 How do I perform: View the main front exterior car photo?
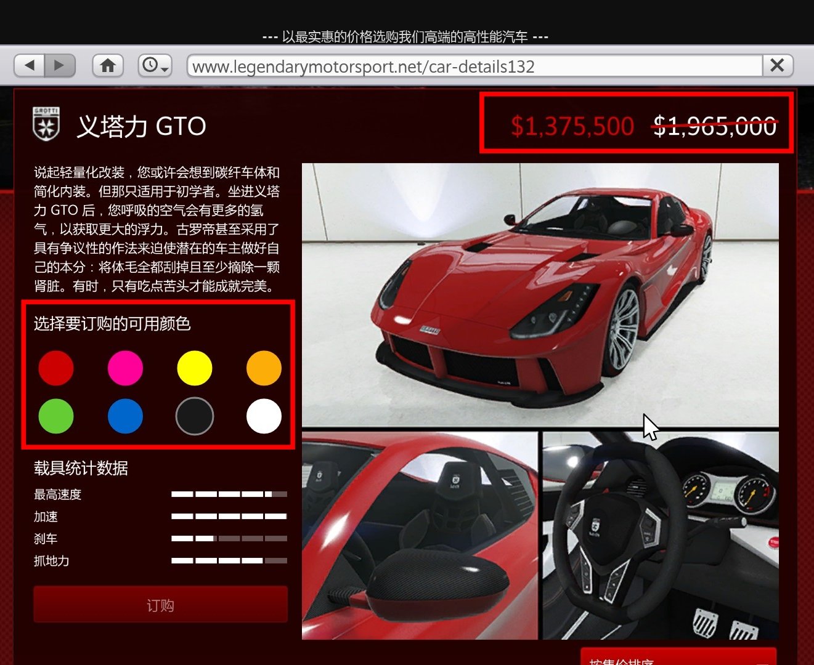(540, 295)
